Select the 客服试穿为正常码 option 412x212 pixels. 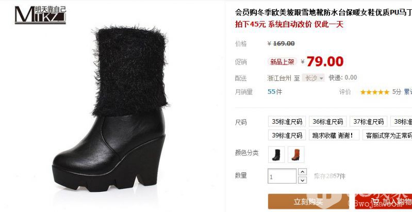(x=387, y=135)
